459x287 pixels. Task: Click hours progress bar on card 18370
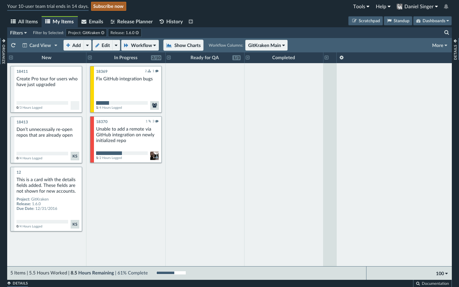pyautogui.click(x=122, y=153)
